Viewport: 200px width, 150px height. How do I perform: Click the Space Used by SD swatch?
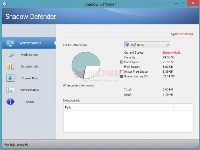(122, 76)
